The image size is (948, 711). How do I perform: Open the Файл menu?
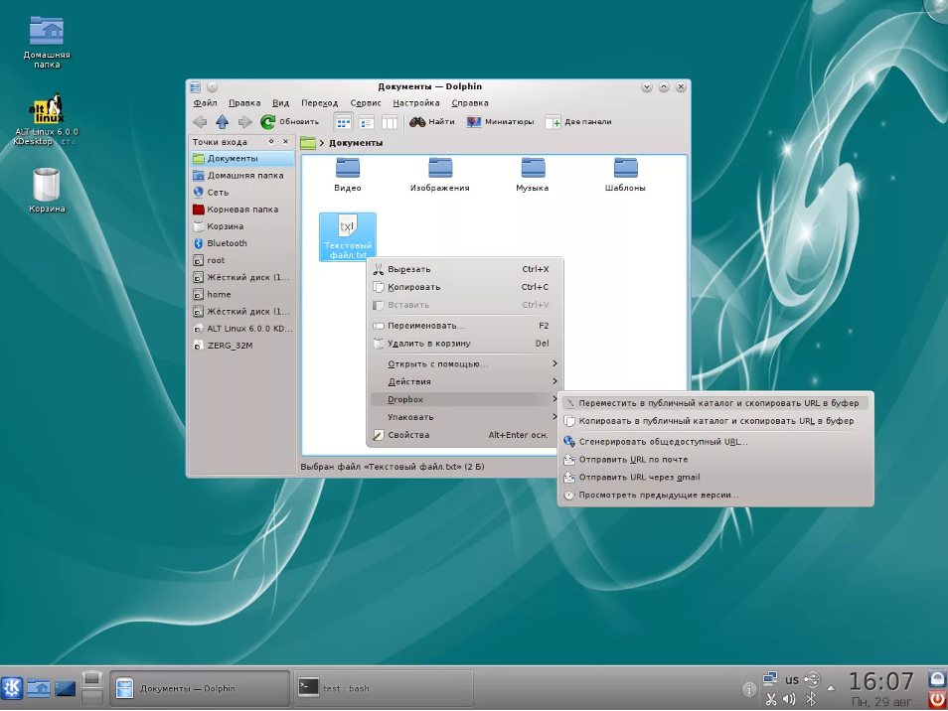point(205,102)
